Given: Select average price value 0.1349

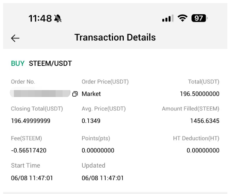Looking at the screenshot, I should coord(91,121).
